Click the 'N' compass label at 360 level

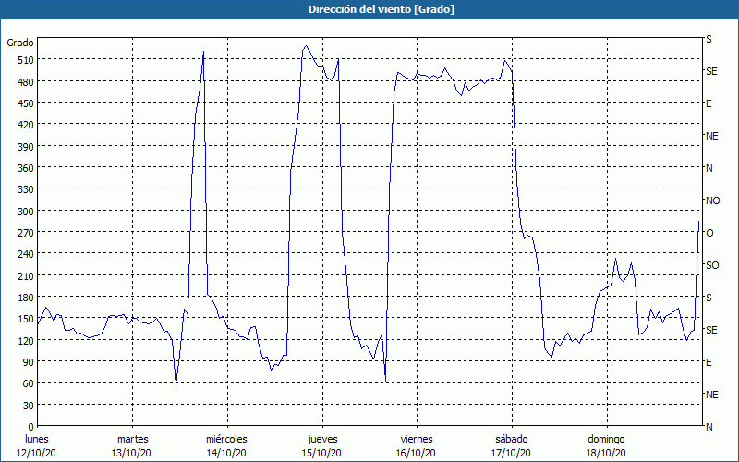709,168
